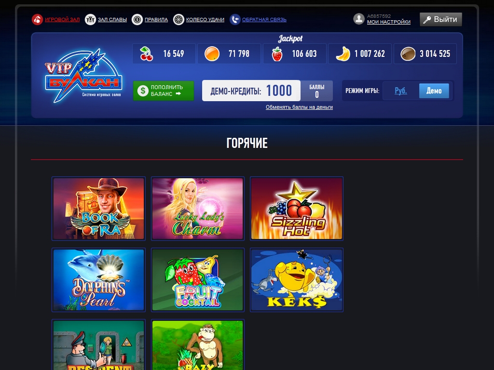This screenshot has height=370, width=494.
Task: Click the cherry jackpot icon
Action: pos(147,54)
